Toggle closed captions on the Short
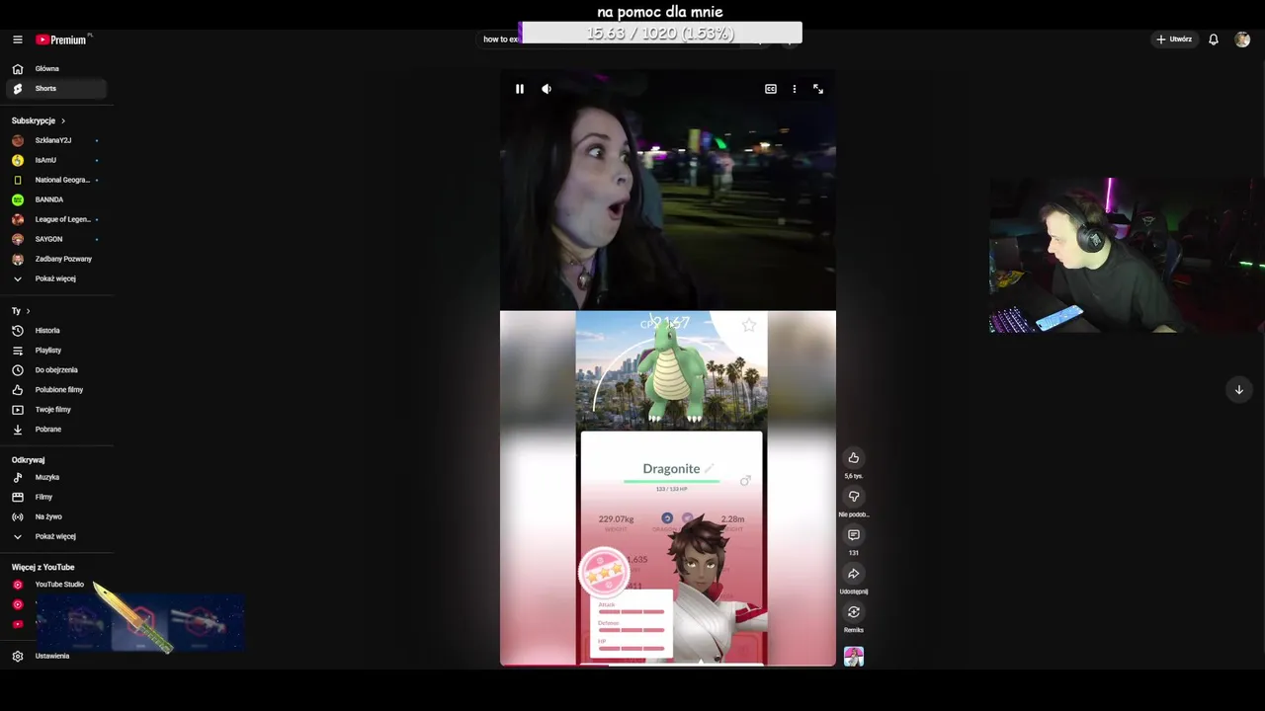 [x=771, y=89]
